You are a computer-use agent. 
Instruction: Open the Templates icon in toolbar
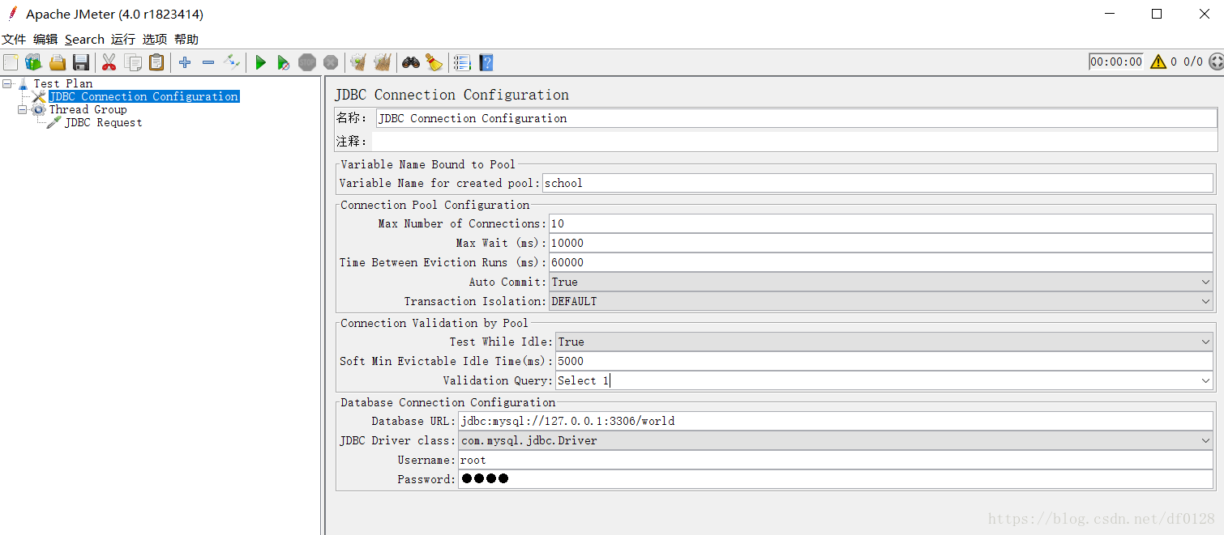coord(33,62)
